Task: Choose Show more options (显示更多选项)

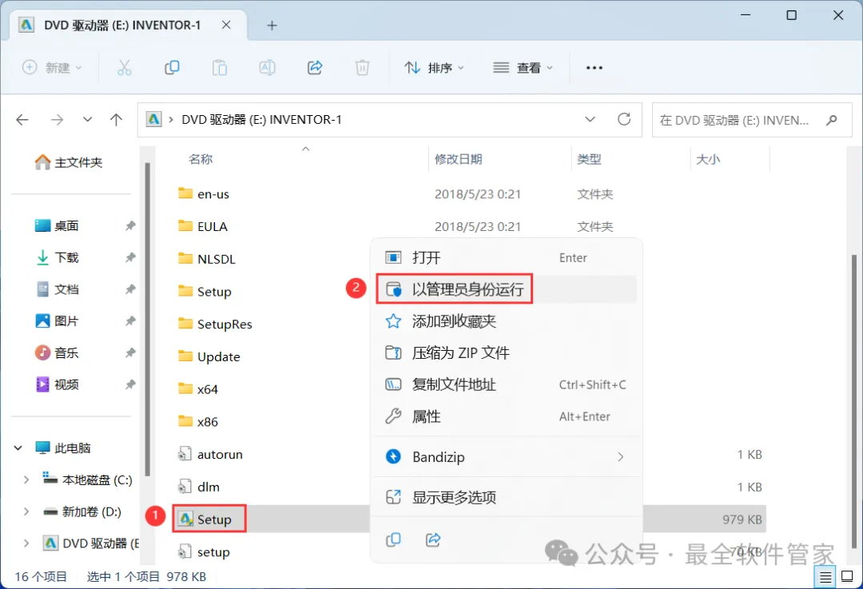Action: (x=506, y=497)
